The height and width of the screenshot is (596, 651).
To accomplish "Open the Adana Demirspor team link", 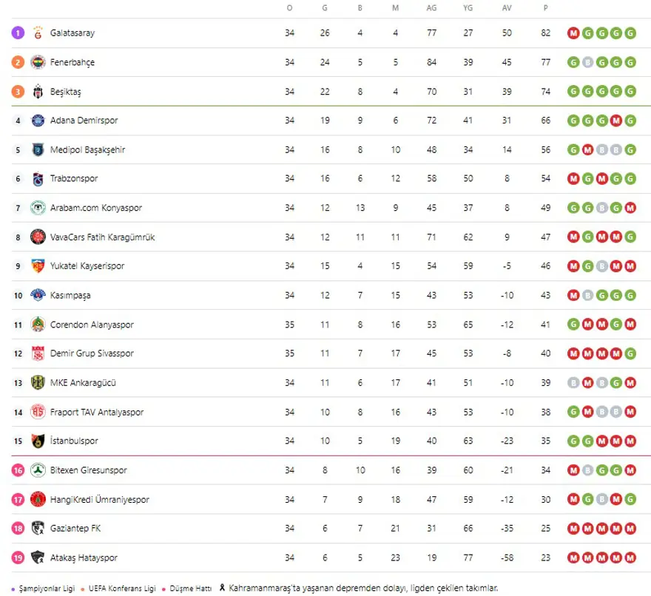I will [x=84, y=121].
